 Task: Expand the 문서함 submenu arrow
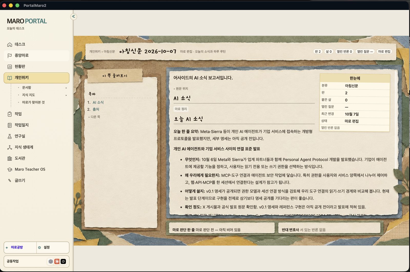(66, 88)
